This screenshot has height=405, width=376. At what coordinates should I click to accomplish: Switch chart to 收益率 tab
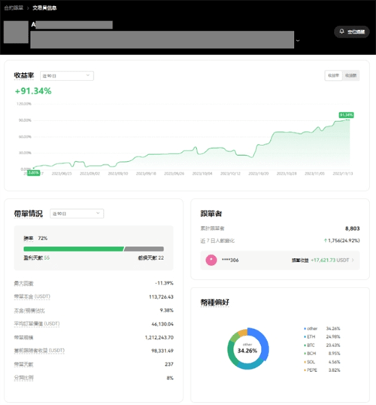[x=333, y=75]
